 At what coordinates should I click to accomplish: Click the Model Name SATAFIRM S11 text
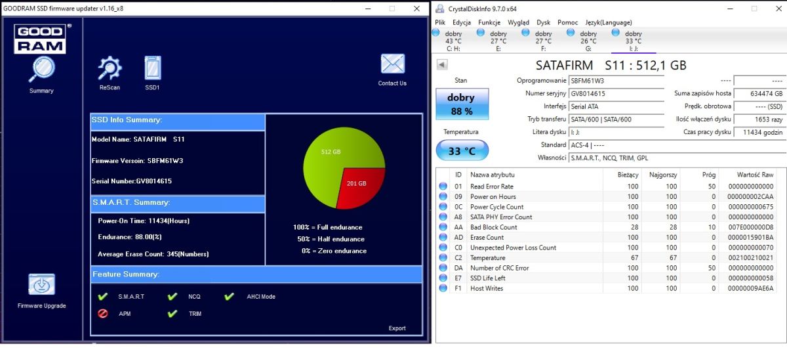tap(138, 139)
